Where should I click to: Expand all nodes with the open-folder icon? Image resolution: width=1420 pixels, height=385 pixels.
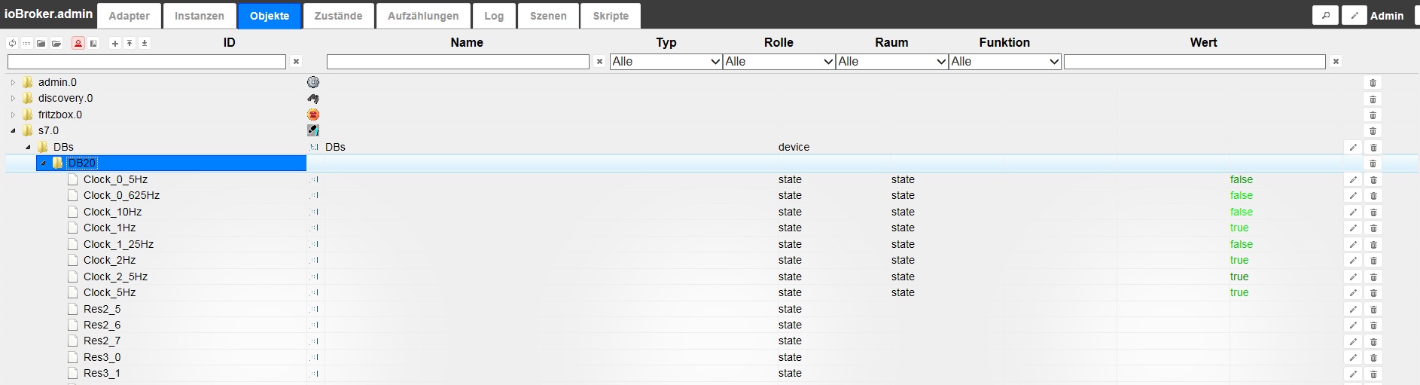coord(56,44)
